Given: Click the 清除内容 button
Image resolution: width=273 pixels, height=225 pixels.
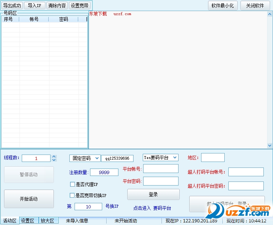Looking at the screenshot, I should tap(57, 6).
